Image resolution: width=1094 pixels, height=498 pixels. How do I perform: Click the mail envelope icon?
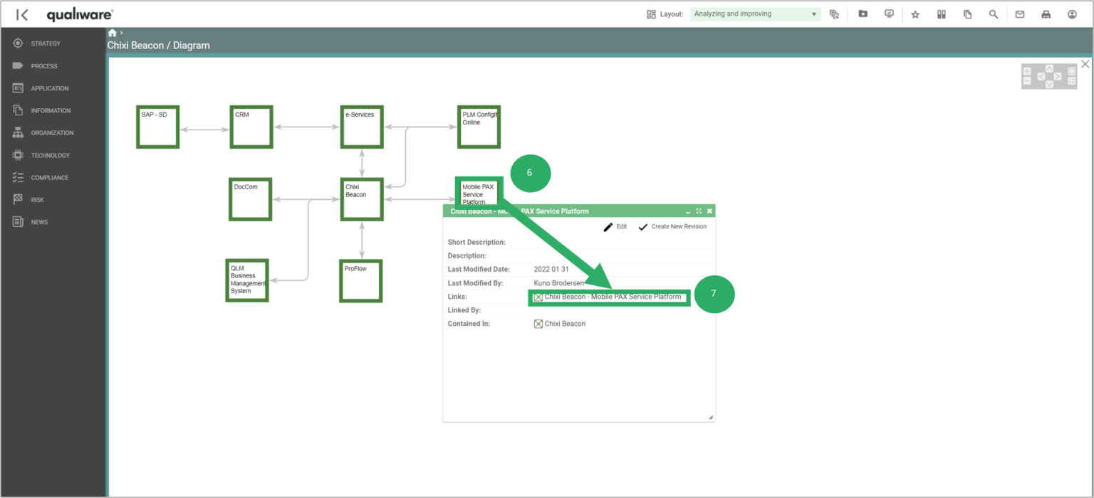click(1019, 14)
